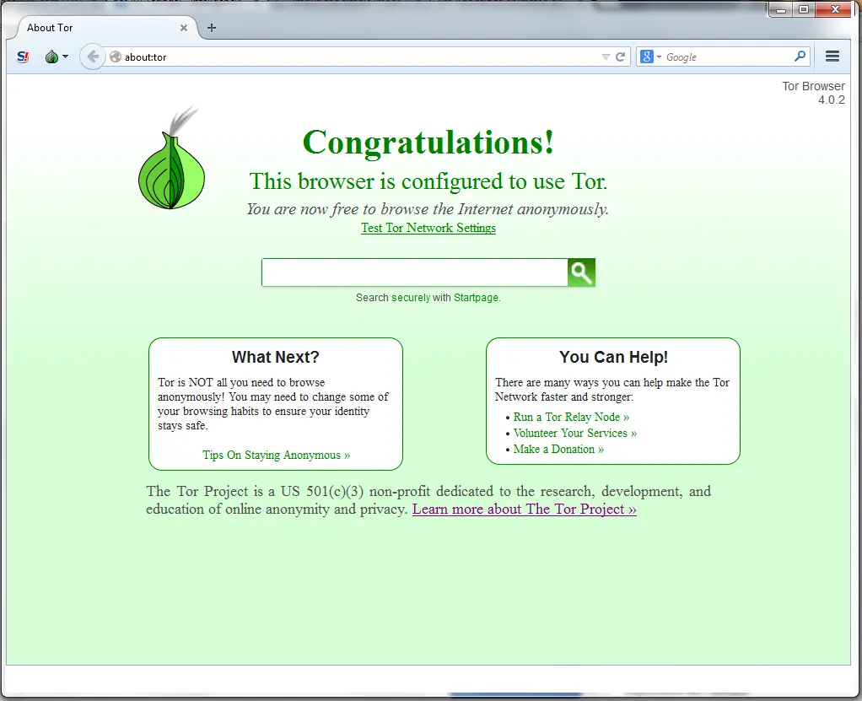Screen dimensions: 862x701
Task: Minimize the browser window
Action: pyautogui.click(x=781, y=9)
